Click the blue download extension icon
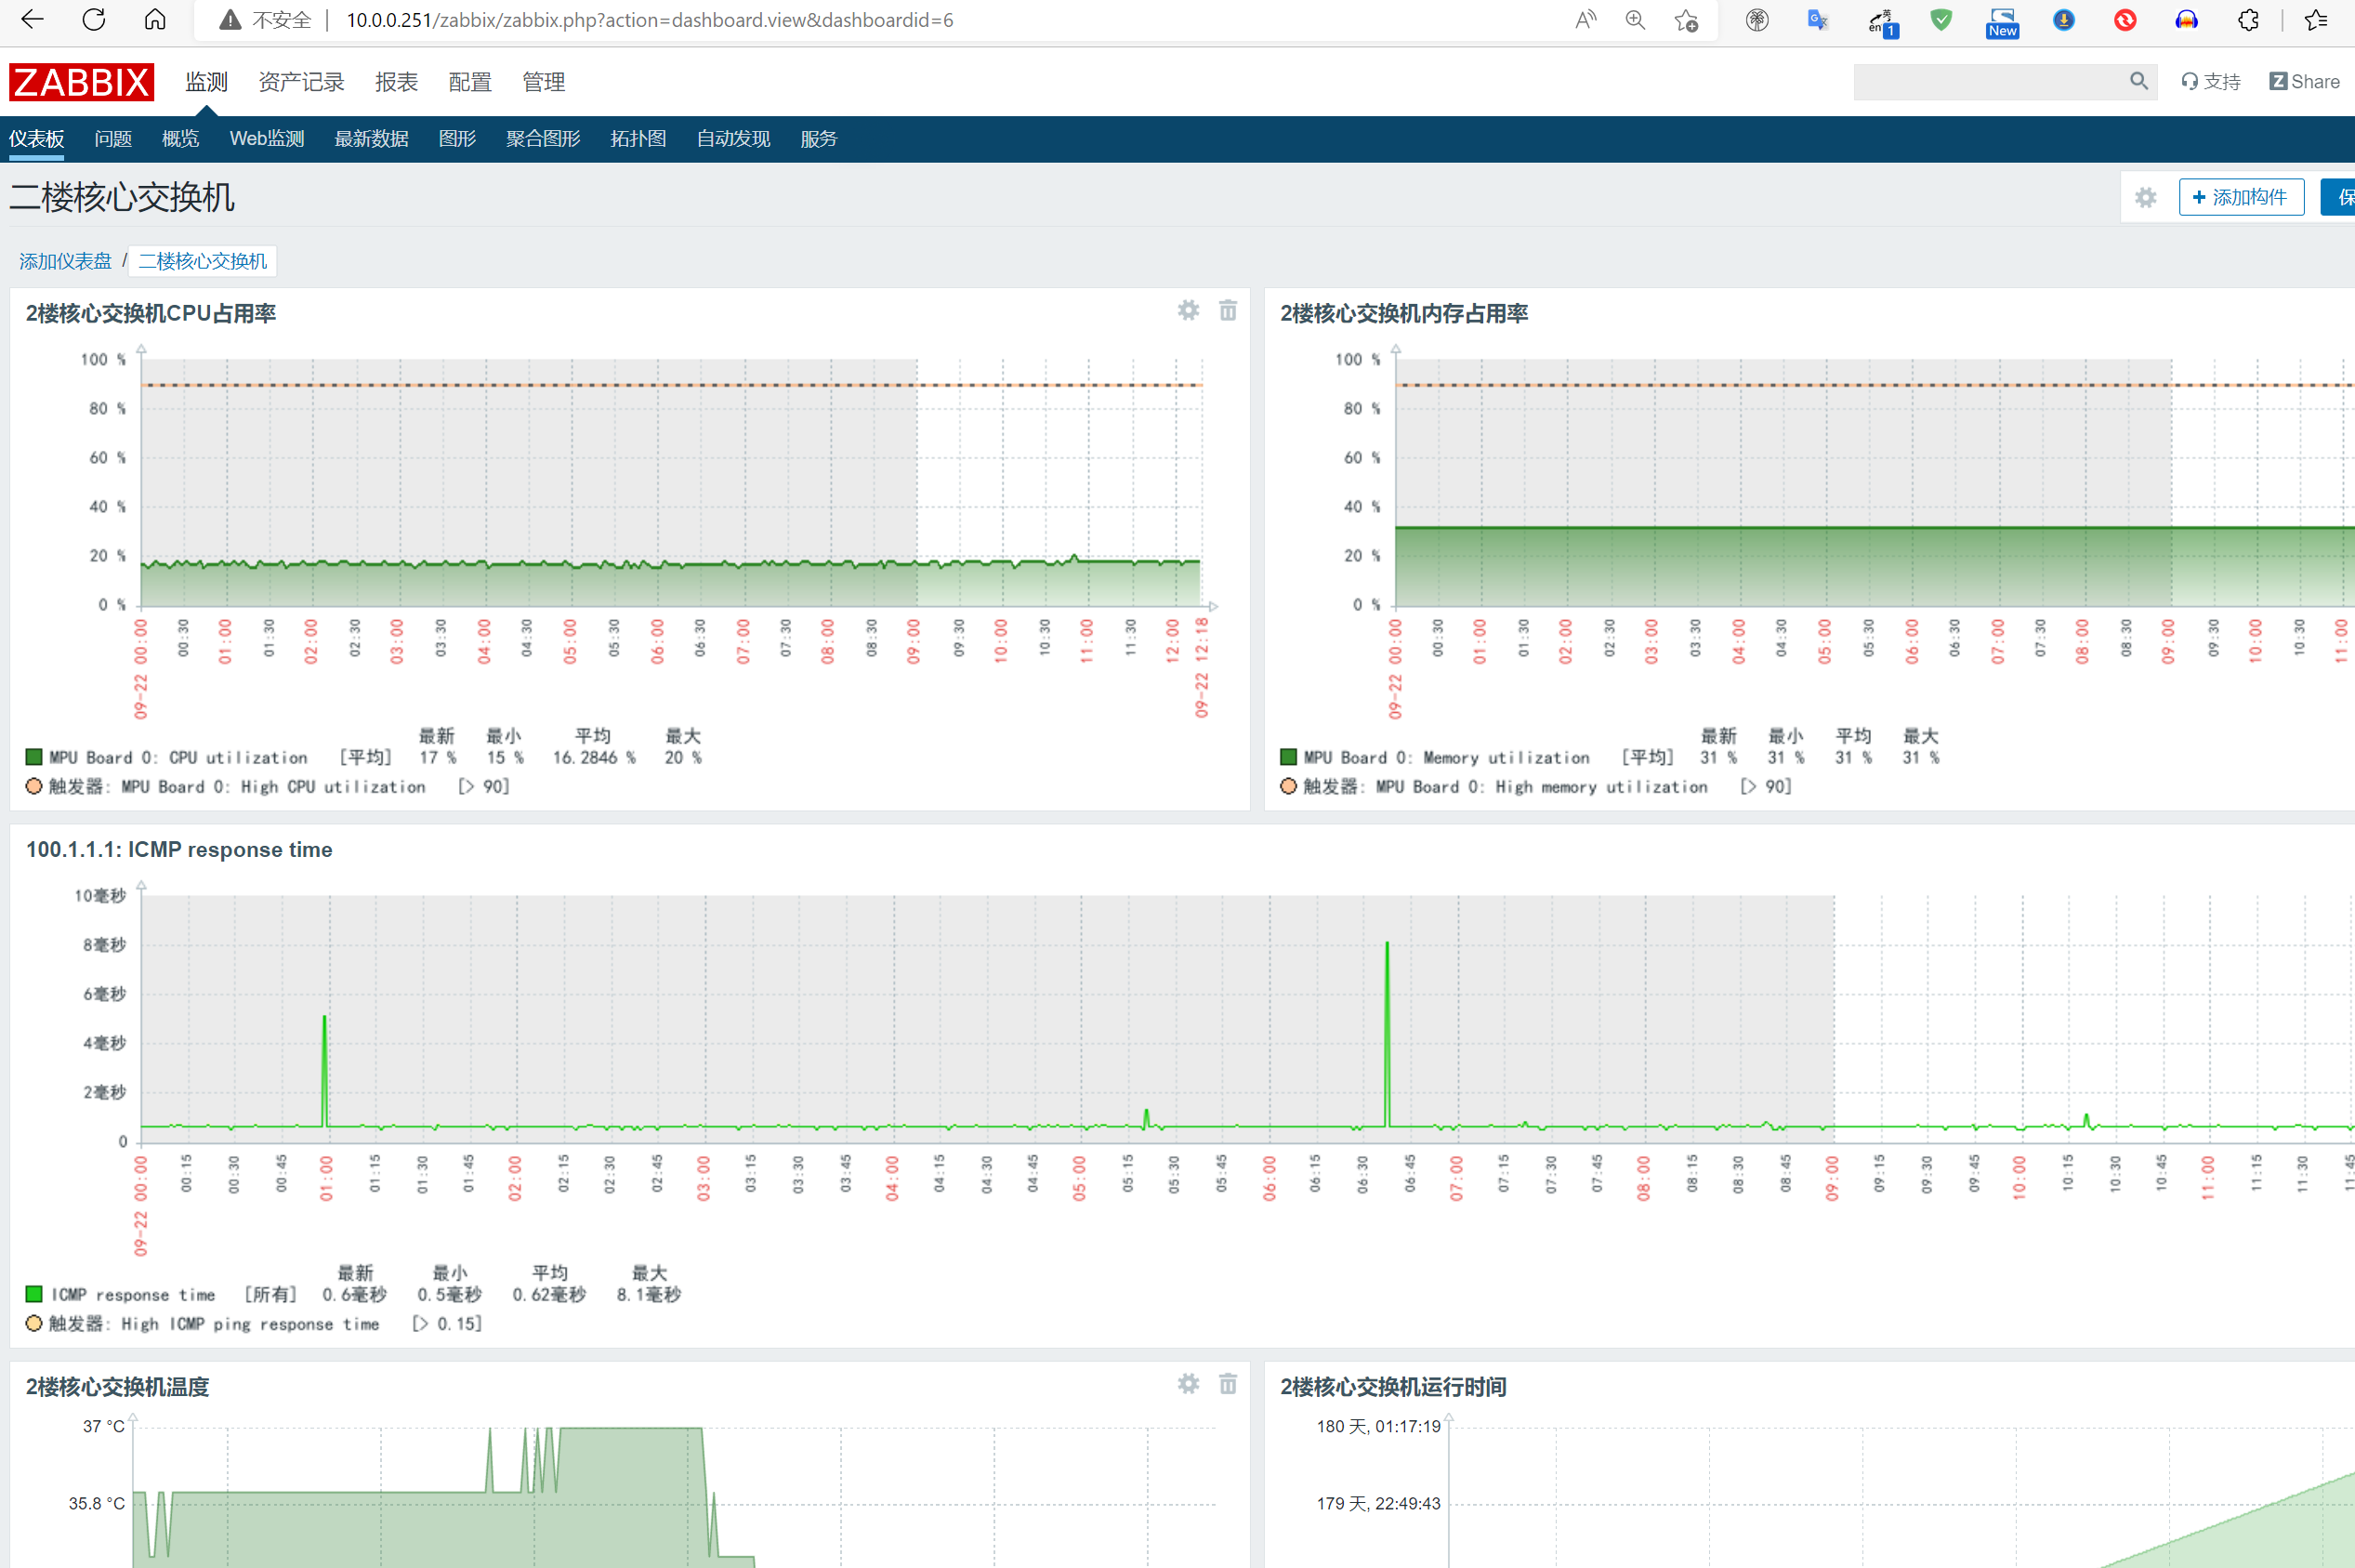Image resolution: width=2355 pixels, height=1568 pixels. click(2064, 20)
